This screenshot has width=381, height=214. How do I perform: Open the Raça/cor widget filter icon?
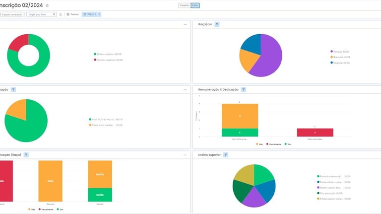point(217,24)
